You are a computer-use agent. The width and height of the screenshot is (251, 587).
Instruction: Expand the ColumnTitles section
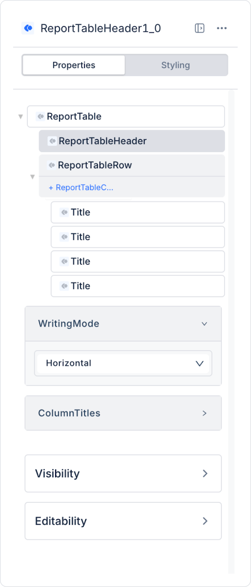[204, 413]
